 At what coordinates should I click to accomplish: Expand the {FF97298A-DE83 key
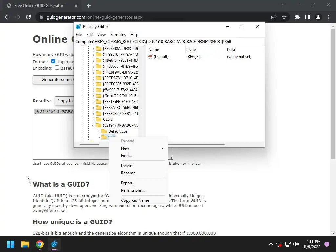click(93, 49)
